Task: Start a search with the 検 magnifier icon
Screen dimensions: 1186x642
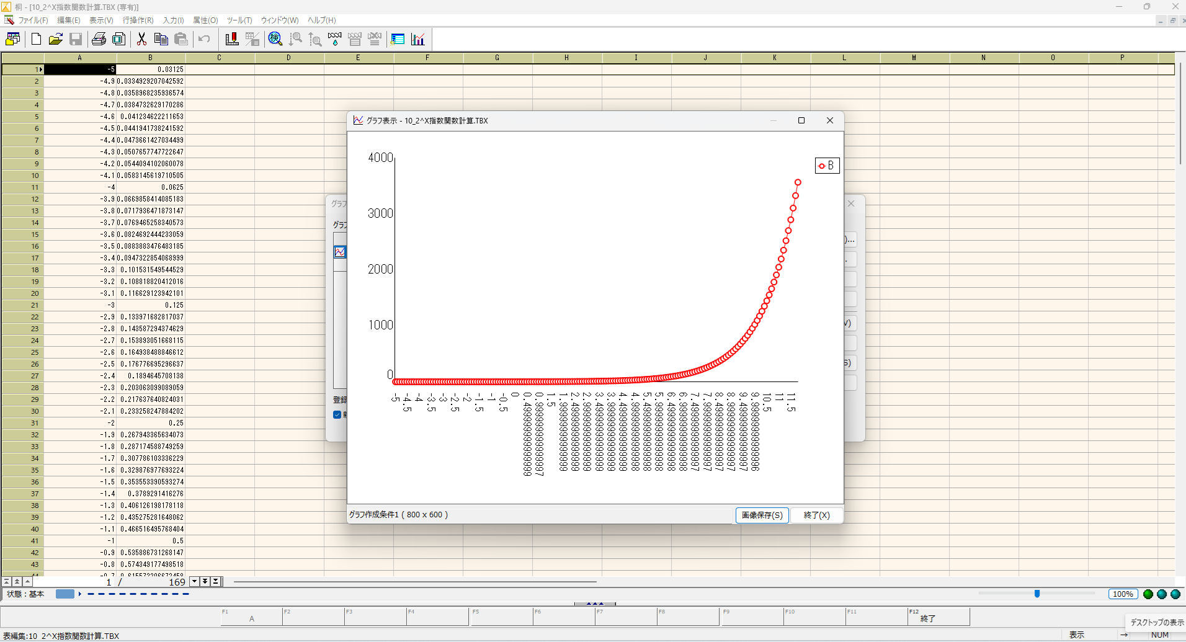Action: (275, 39)
